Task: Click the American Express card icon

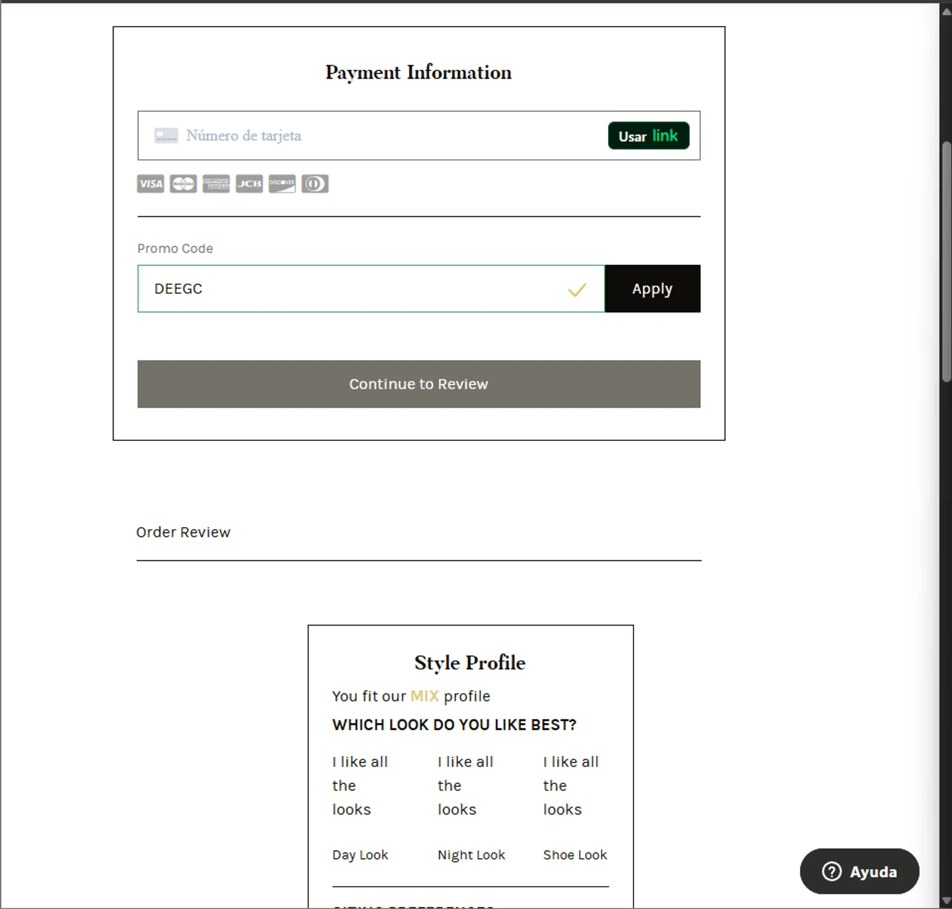Action: (x=216, y=184)
